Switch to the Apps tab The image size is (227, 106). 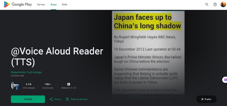point(53,5)
